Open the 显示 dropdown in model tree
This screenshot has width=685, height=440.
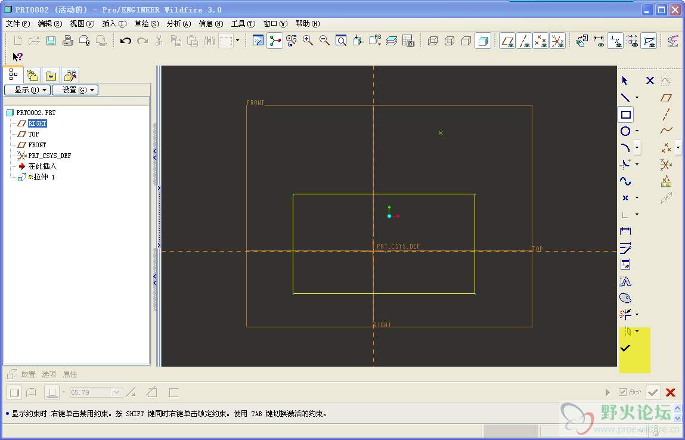click(27, 90)
